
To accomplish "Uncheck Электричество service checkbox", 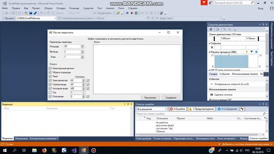I will (50, 80).
